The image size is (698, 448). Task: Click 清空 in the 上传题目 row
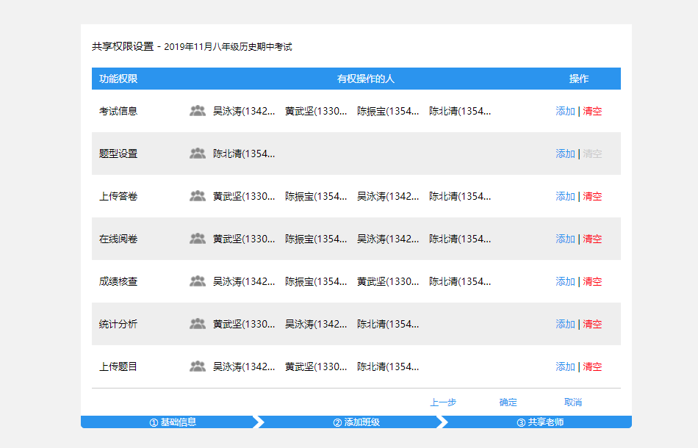tap(592, 367)
